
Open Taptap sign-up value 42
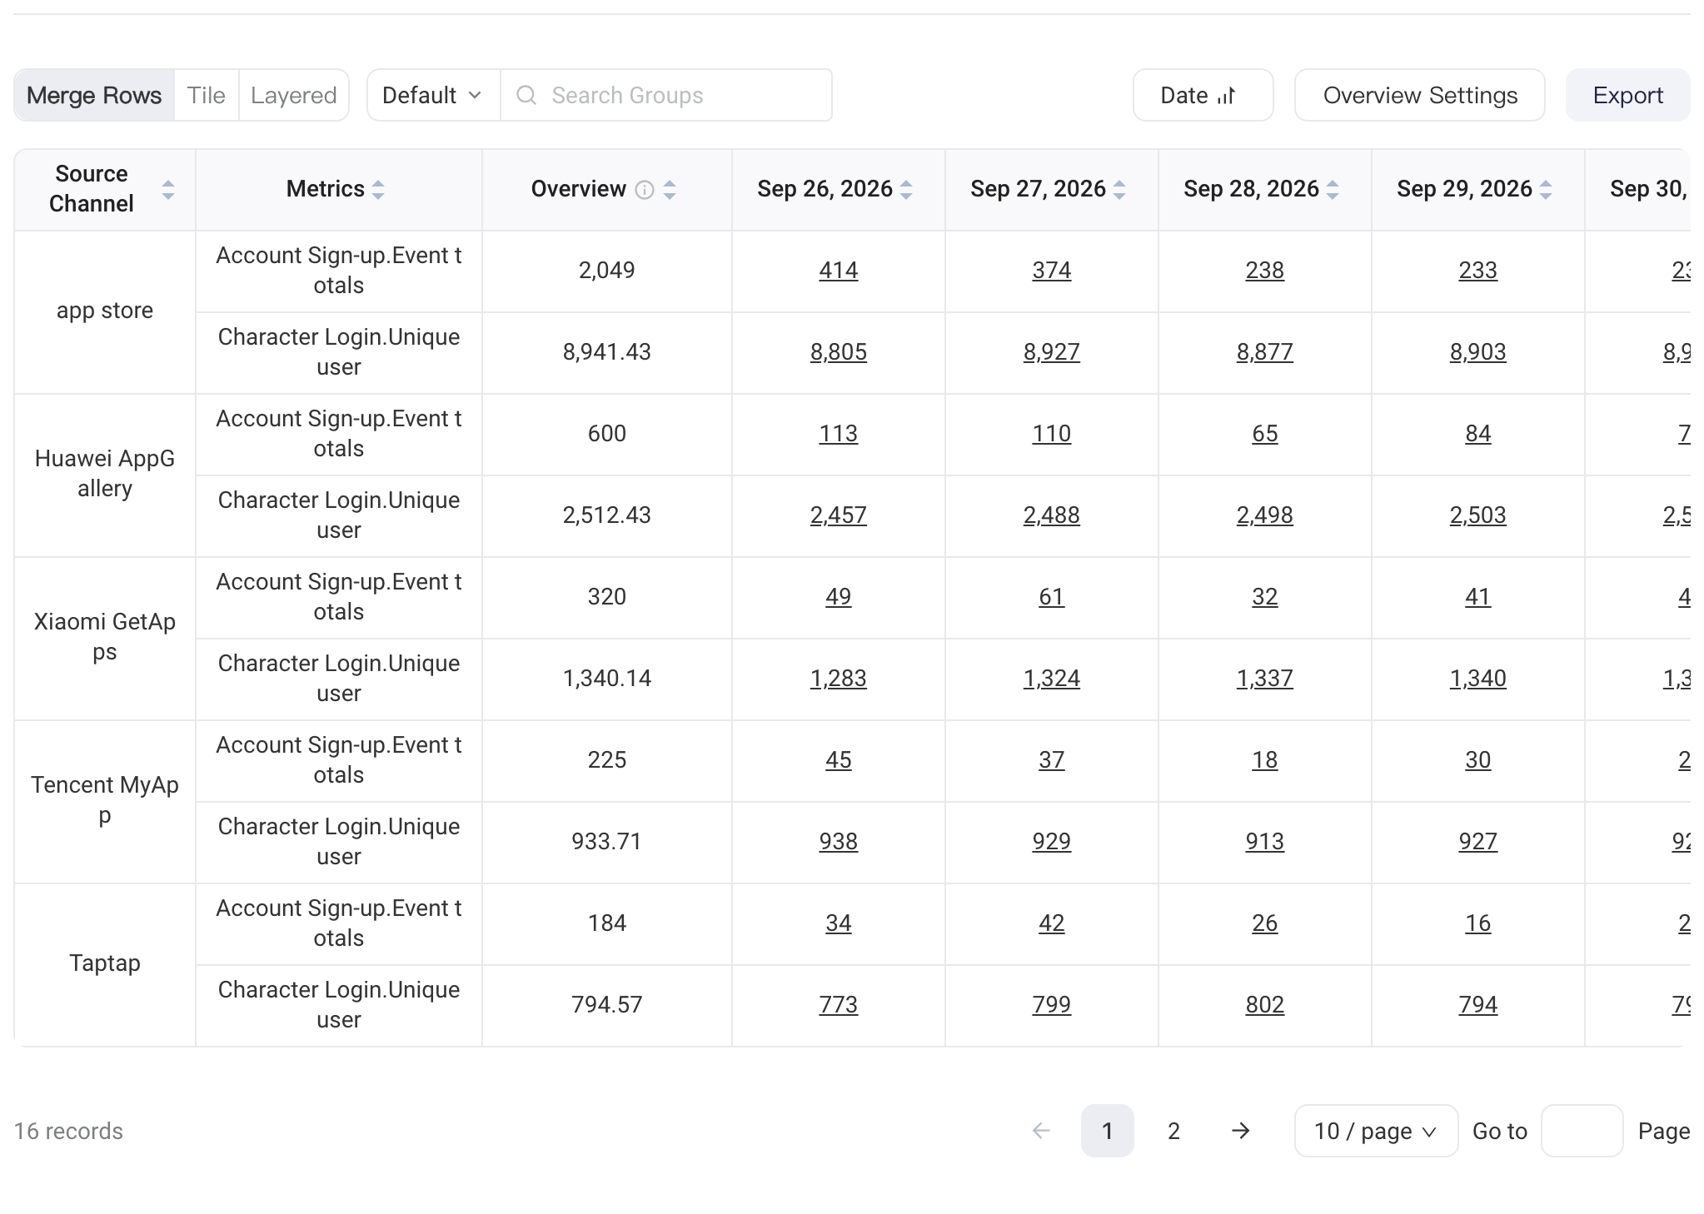tap(1052, 923)
